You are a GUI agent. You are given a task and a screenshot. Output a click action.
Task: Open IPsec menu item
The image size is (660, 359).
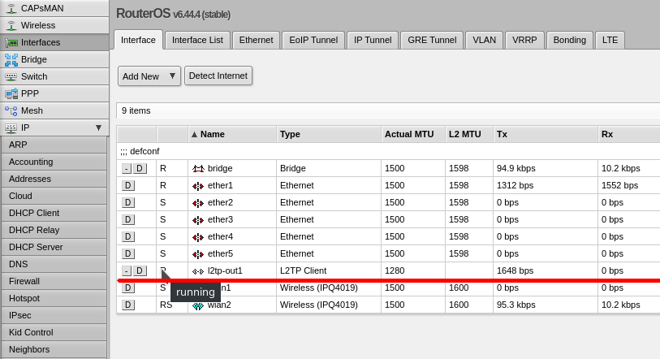coord(54,316)
